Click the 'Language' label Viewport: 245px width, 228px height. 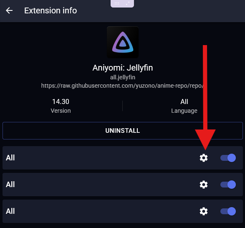184,111
